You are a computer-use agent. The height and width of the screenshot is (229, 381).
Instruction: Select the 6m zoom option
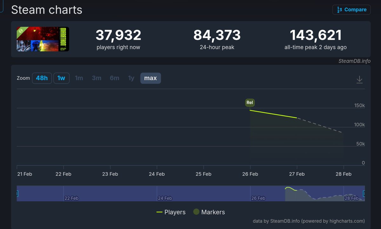coord(114,78)
